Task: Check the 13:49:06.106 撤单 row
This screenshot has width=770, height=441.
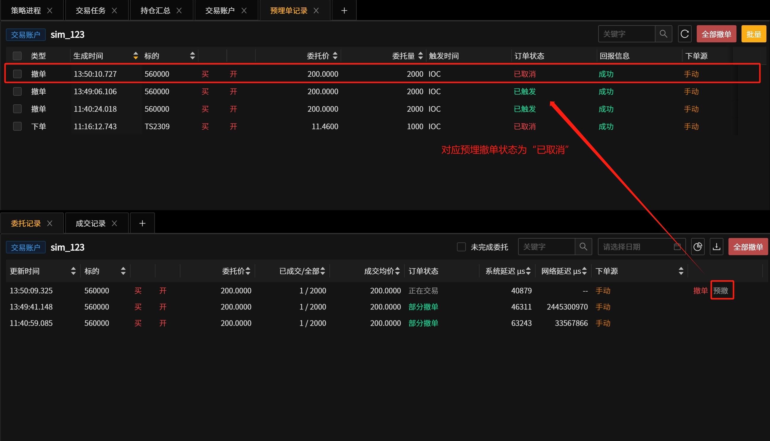Action: point(17,92)
